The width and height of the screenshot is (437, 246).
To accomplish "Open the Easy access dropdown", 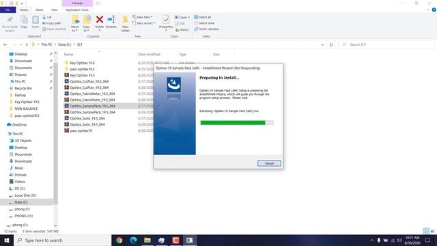I will (x=144, y=23).
